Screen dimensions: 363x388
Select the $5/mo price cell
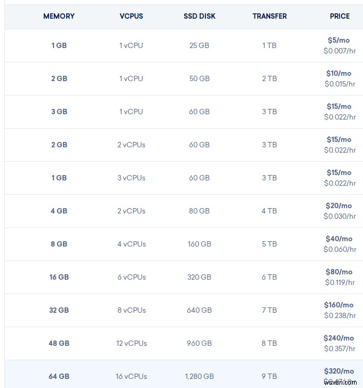coord(340,40)
